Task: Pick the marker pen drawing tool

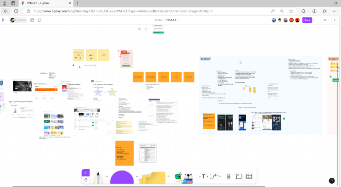Action: (x=98, y=177)
